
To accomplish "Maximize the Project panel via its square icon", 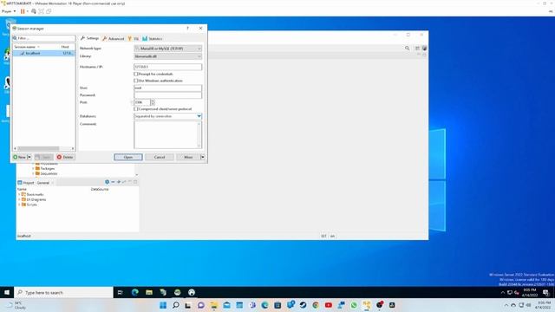I will pyautogui.click(x=135, y=182).
